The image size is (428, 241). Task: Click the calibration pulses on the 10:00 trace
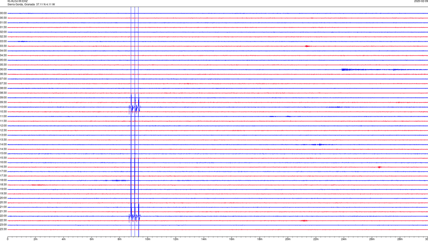click(x=135, y=108)
